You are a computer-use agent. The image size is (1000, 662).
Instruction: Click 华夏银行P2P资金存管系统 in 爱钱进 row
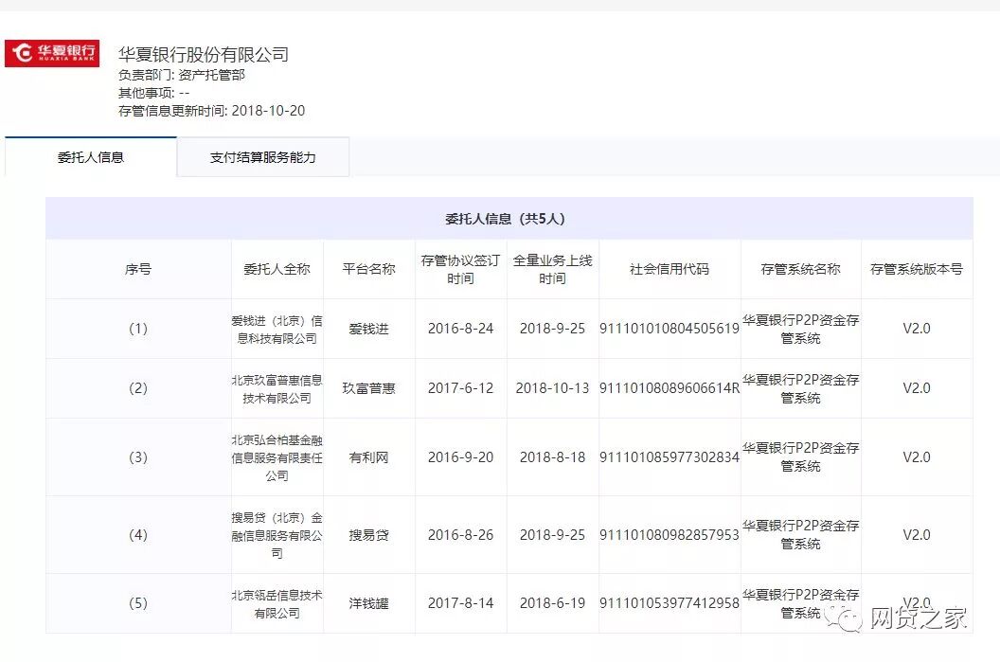pos(800,329)
